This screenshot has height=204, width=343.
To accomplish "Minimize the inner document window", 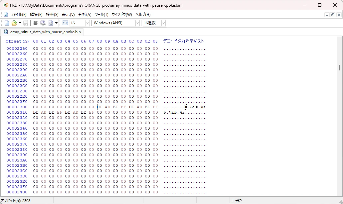I will click(327, 15).
